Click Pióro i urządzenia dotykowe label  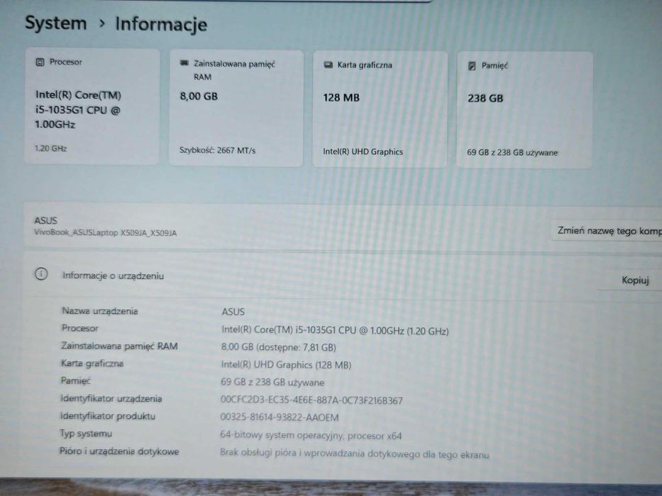click(x=119, y=451)
